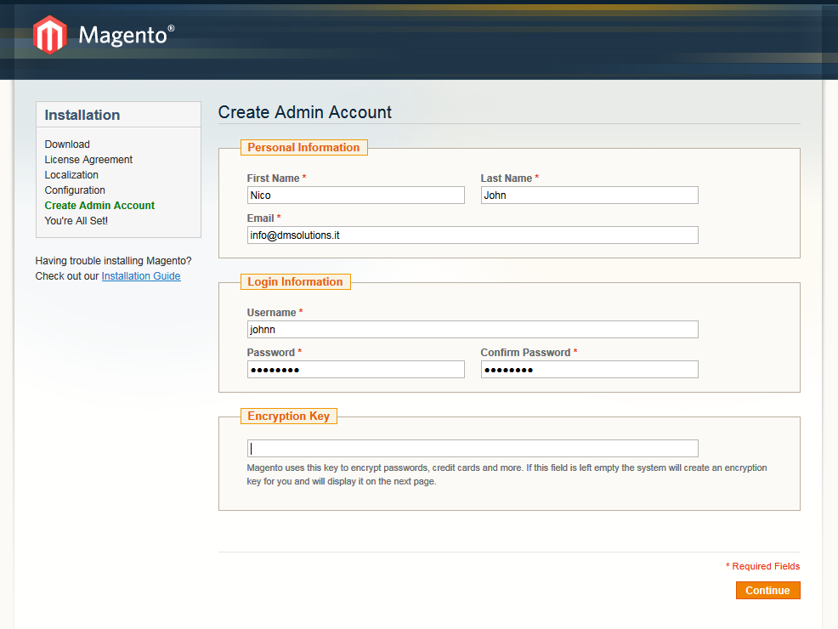This screenshot has height=629, width=838.
Task: Click the You're All Set! step
Action: point(76,221)
